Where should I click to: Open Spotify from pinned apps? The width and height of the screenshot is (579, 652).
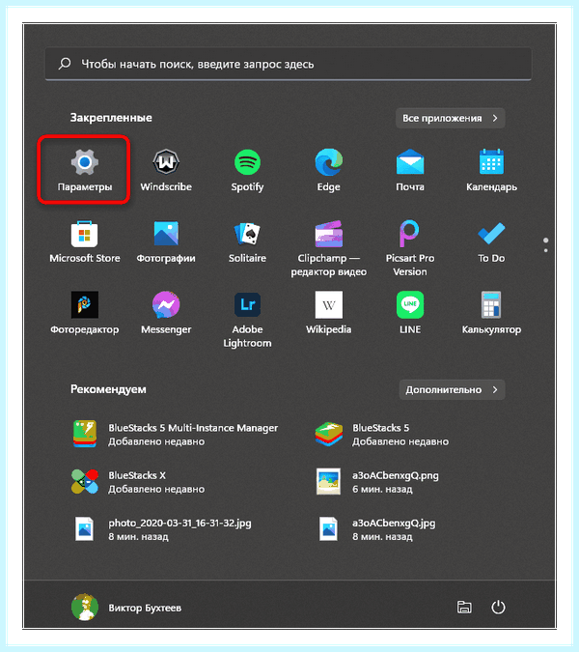pos(247,170)
